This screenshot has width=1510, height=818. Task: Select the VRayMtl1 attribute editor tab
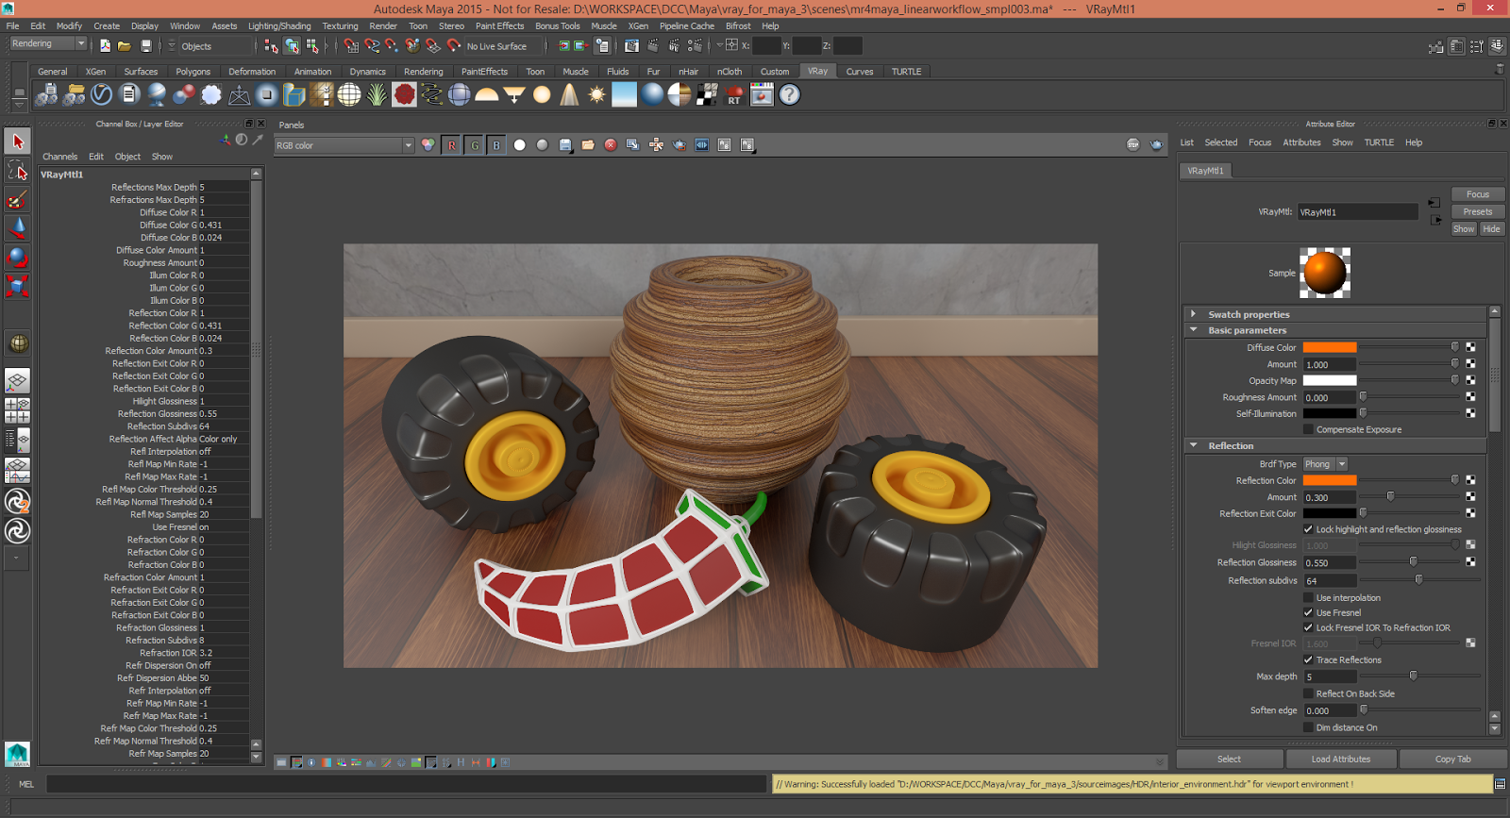(x=1205, y=171)
